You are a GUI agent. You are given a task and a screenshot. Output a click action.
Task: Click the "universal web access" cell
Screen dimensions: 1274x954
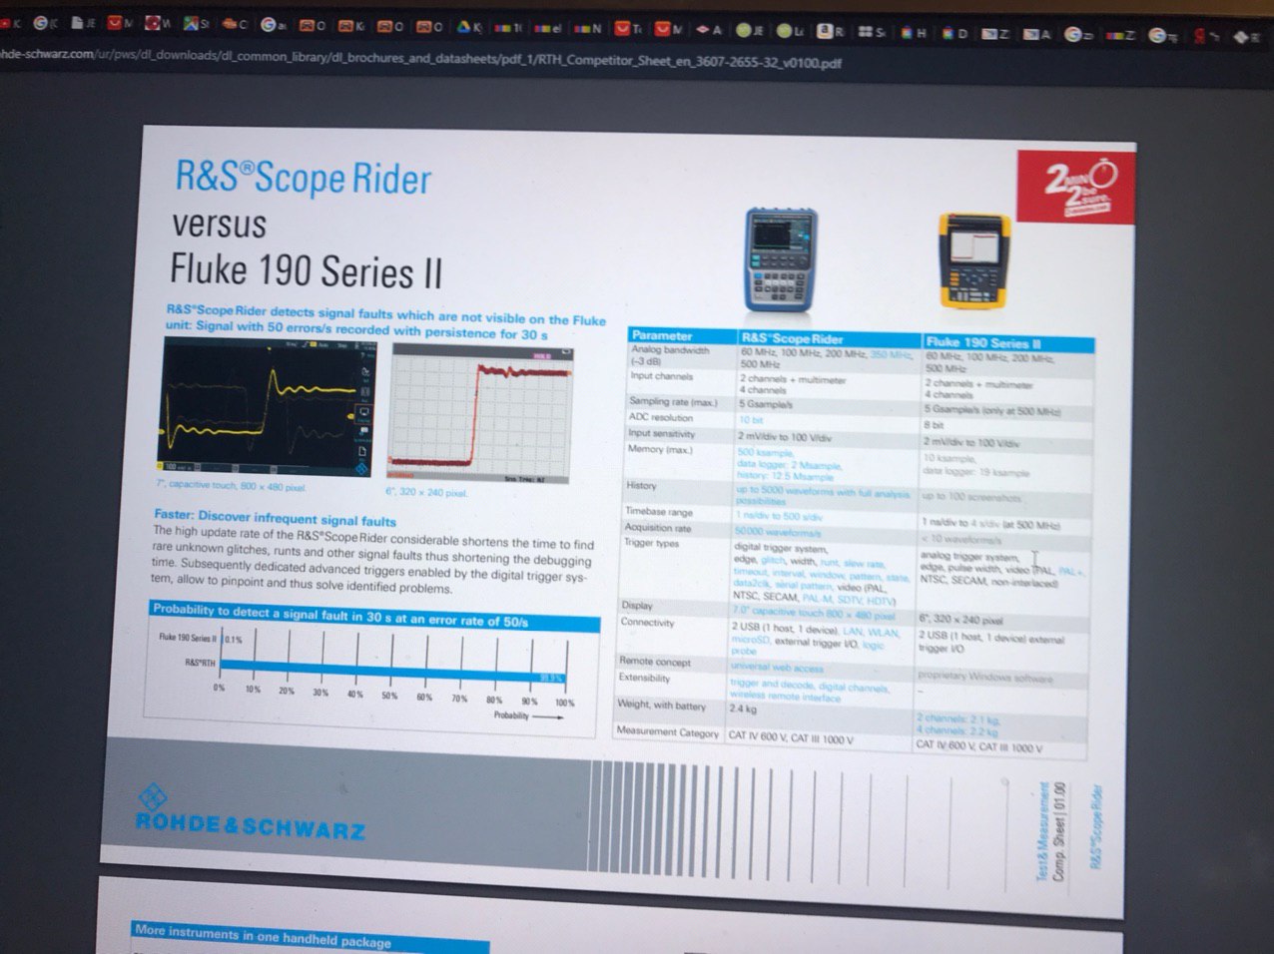point(778,667)
